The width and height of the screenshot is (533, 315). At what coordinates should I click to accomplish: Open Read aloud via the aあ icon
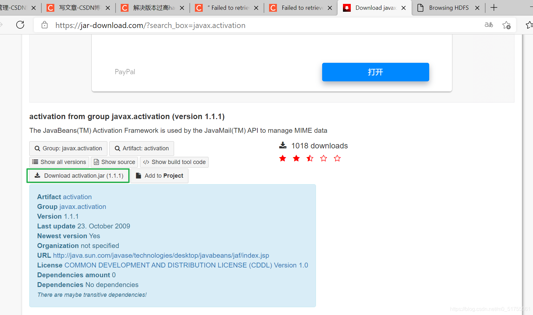tap(488, 25)
